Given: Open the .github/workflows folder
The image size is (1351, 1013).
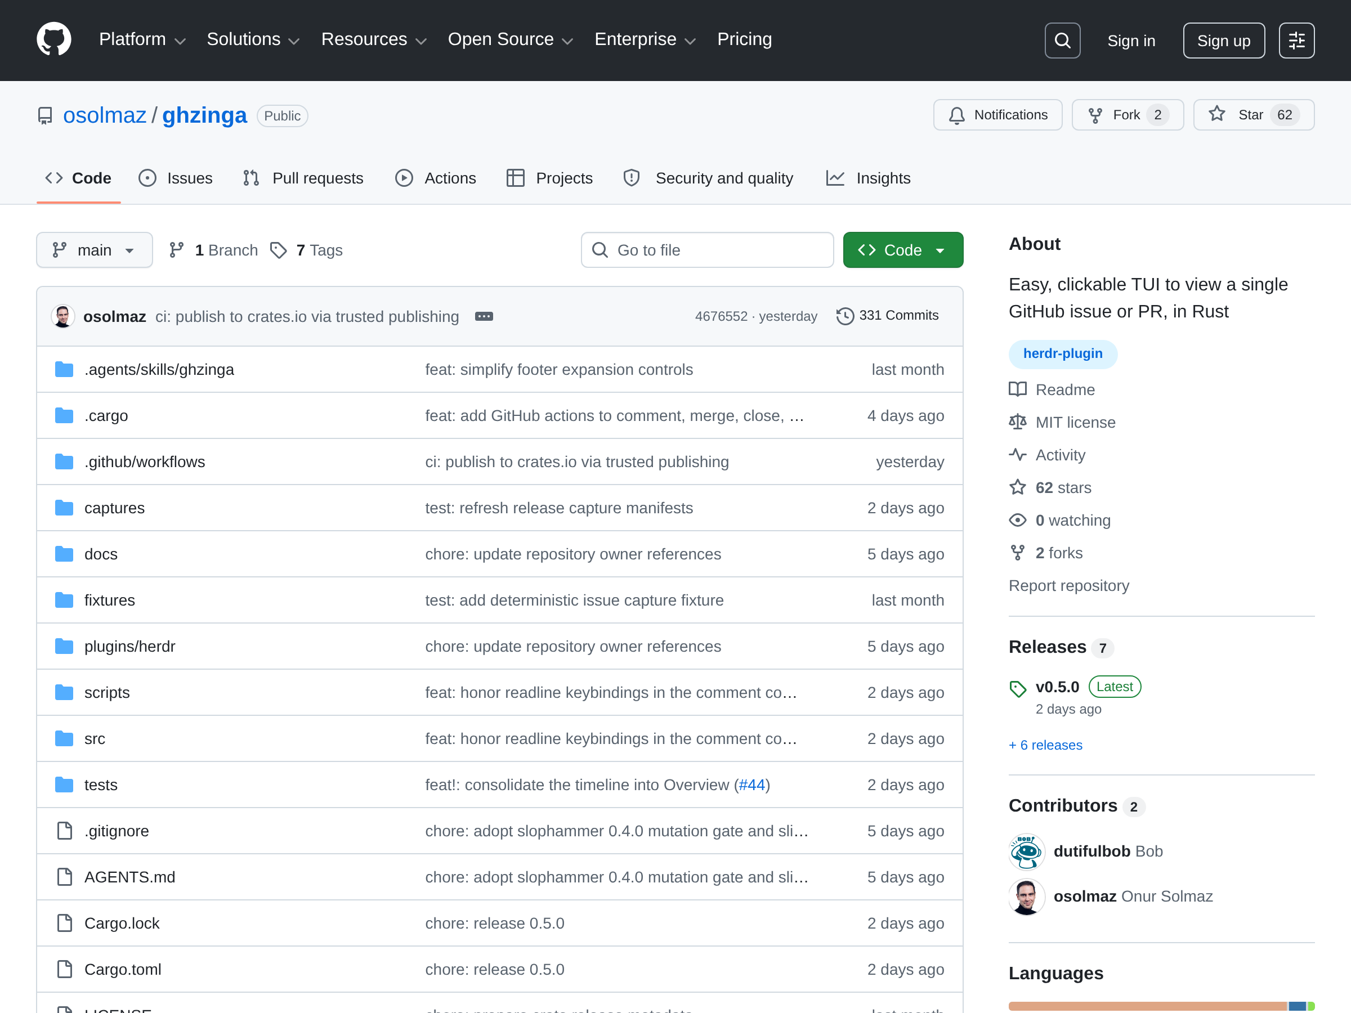Looking at the screenshot, I should pyautogui.click(x=145, y=461).
